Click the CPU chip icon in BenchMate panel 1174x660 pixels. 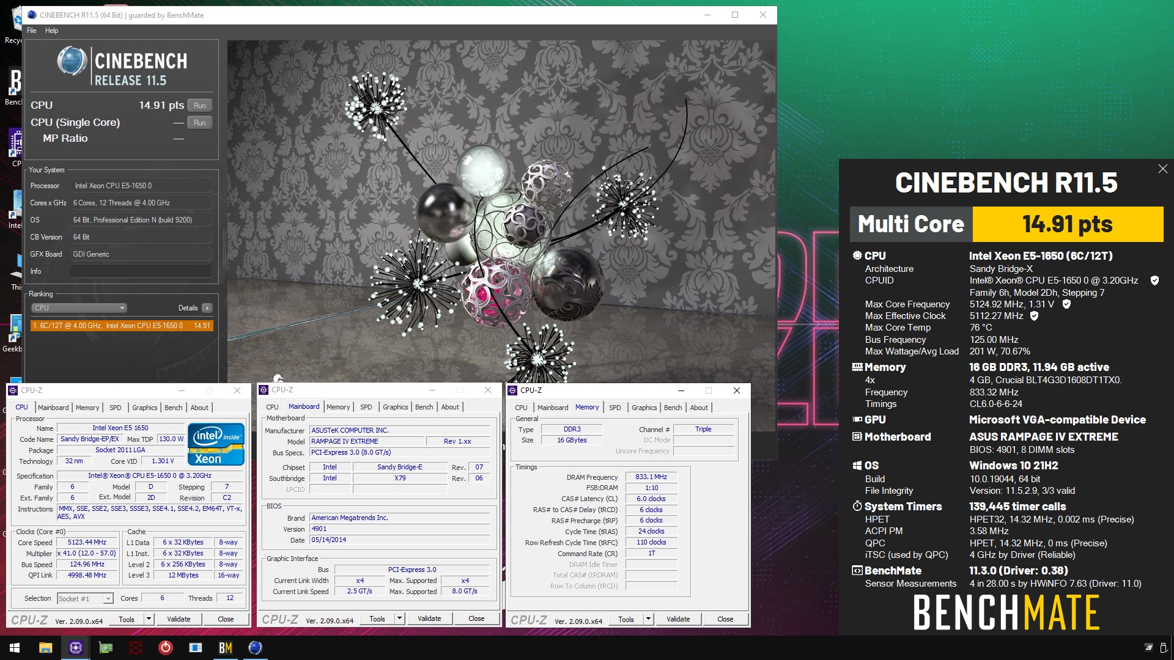tap(857, 256)
